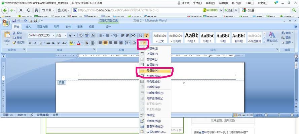Open the 设计 header tools tab
The width and height of the screenshot is (299, 134).
click(x=108, y=27)
